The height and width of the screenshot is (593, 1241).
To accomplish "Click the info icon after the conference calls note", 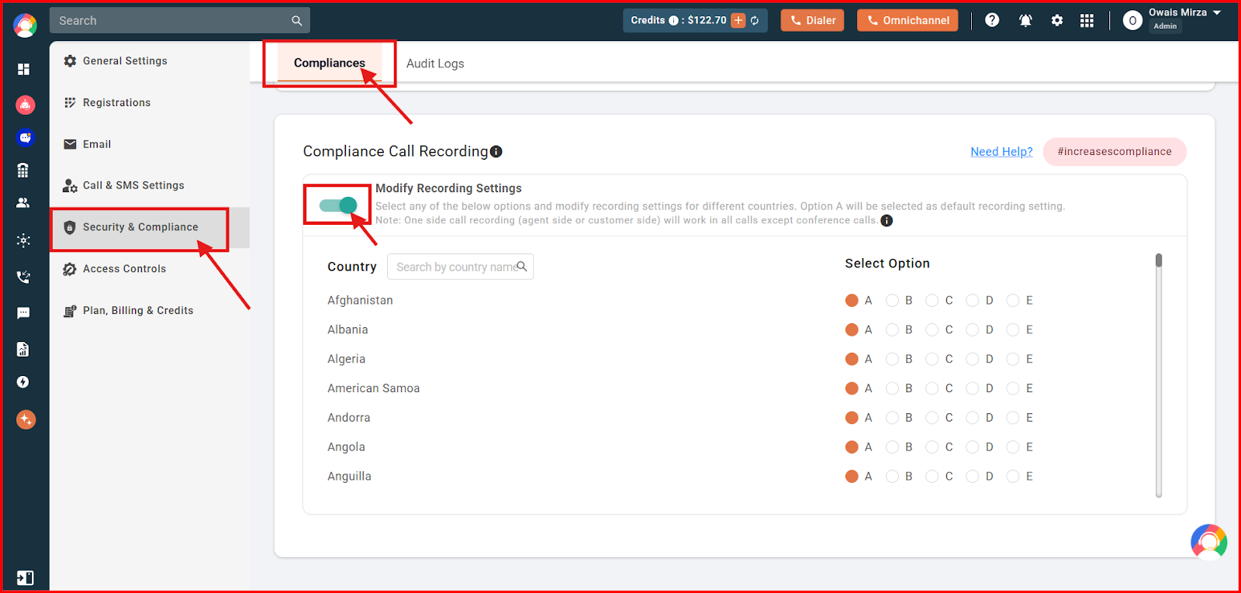I will click(887, 220).
